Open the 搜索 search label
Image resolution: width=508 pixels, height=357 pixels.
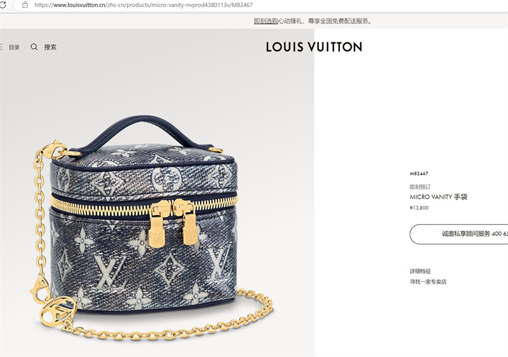50,47
